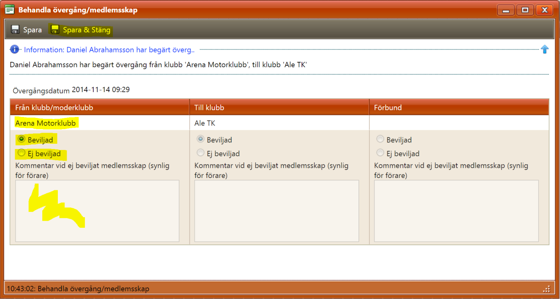Close the Behandla övergång window
560x299 pixels.
pos(544,10)
